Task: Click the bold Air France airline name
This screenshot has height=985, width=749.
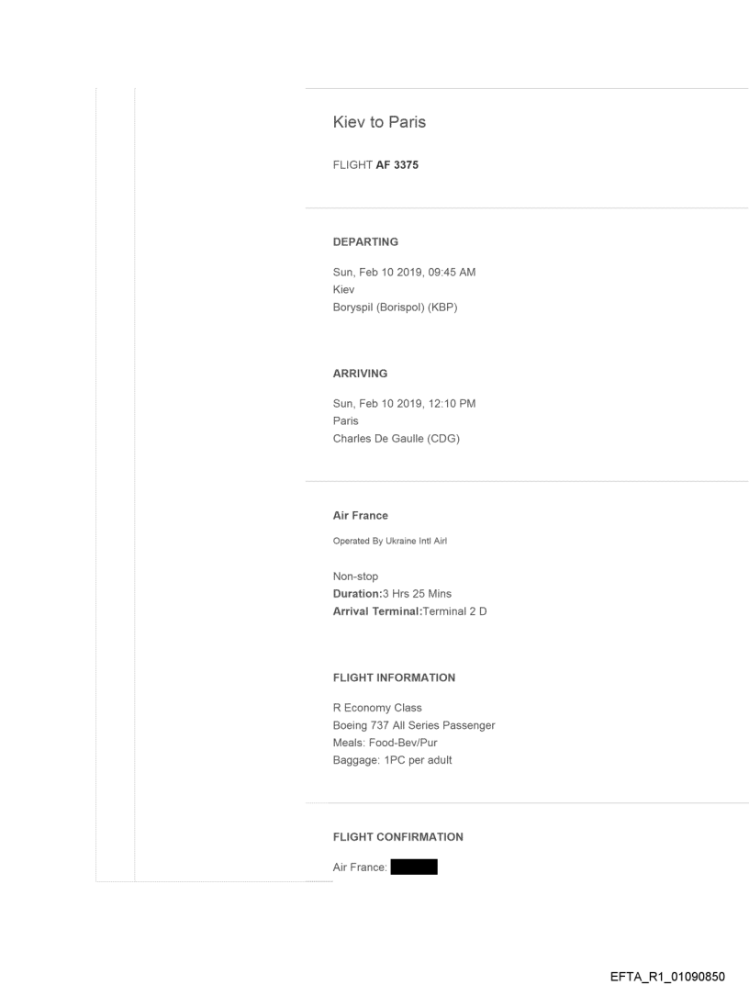Action: (x=360, y=516)
